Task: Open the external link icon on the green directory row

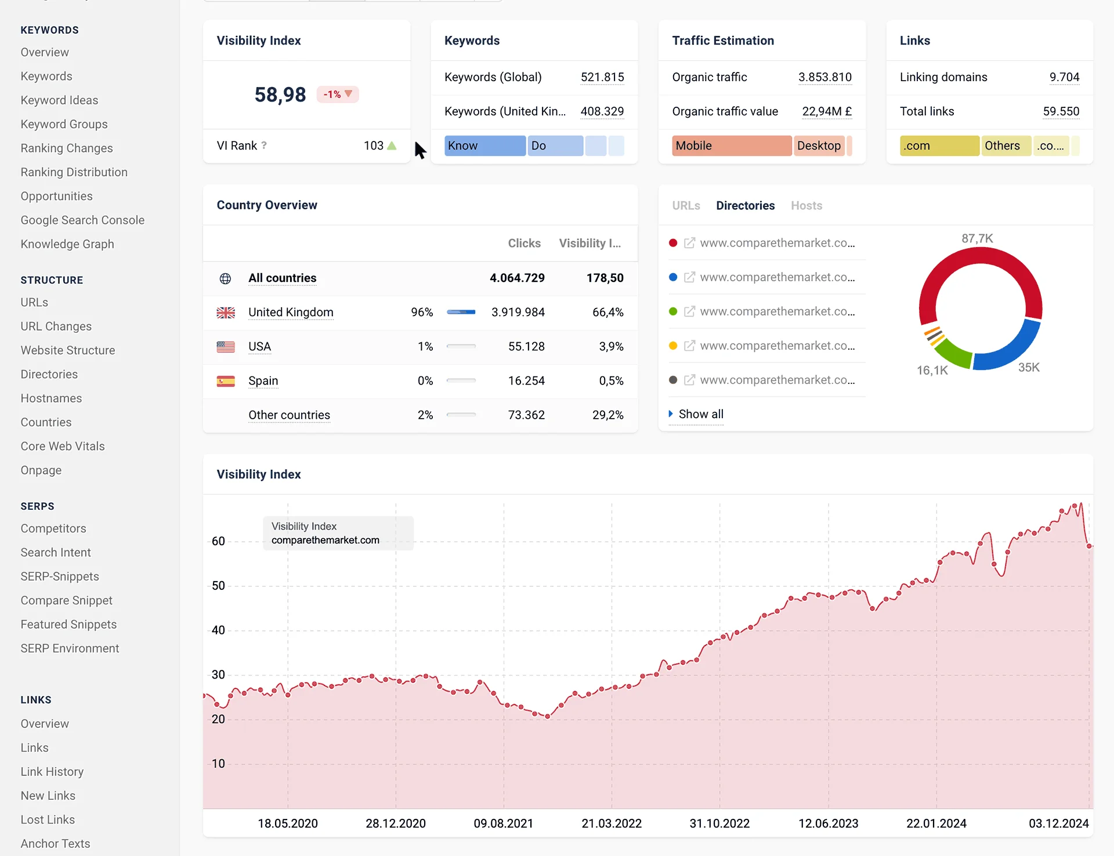Action: [689, 311]
